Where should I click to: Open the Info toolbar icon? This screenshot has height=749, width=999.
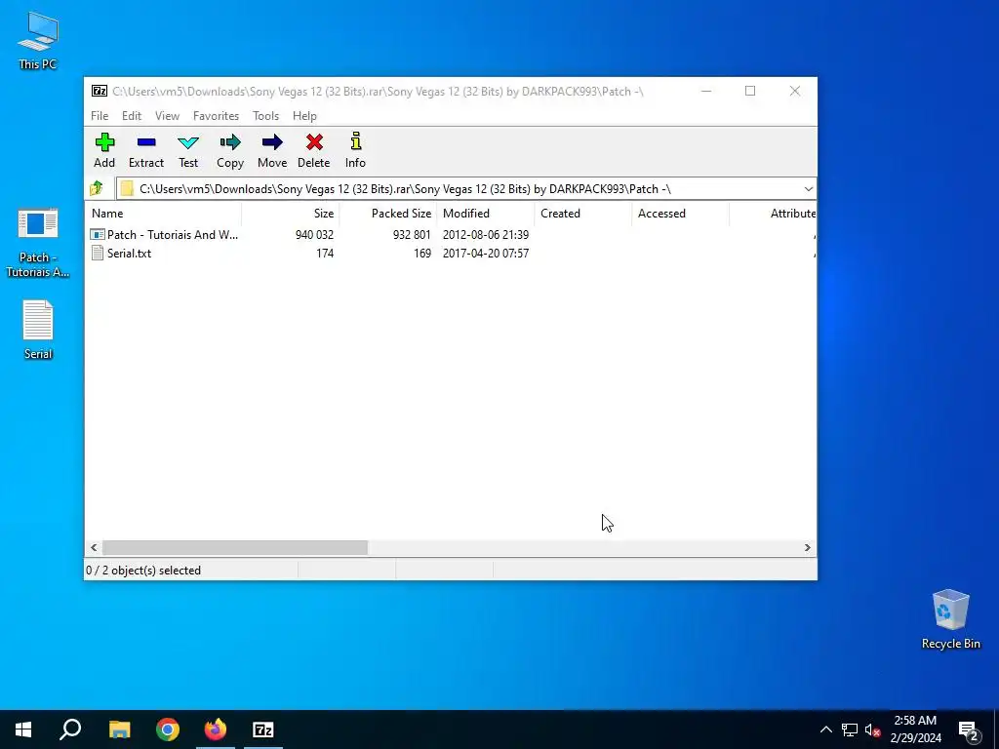(x=355, y=140)
